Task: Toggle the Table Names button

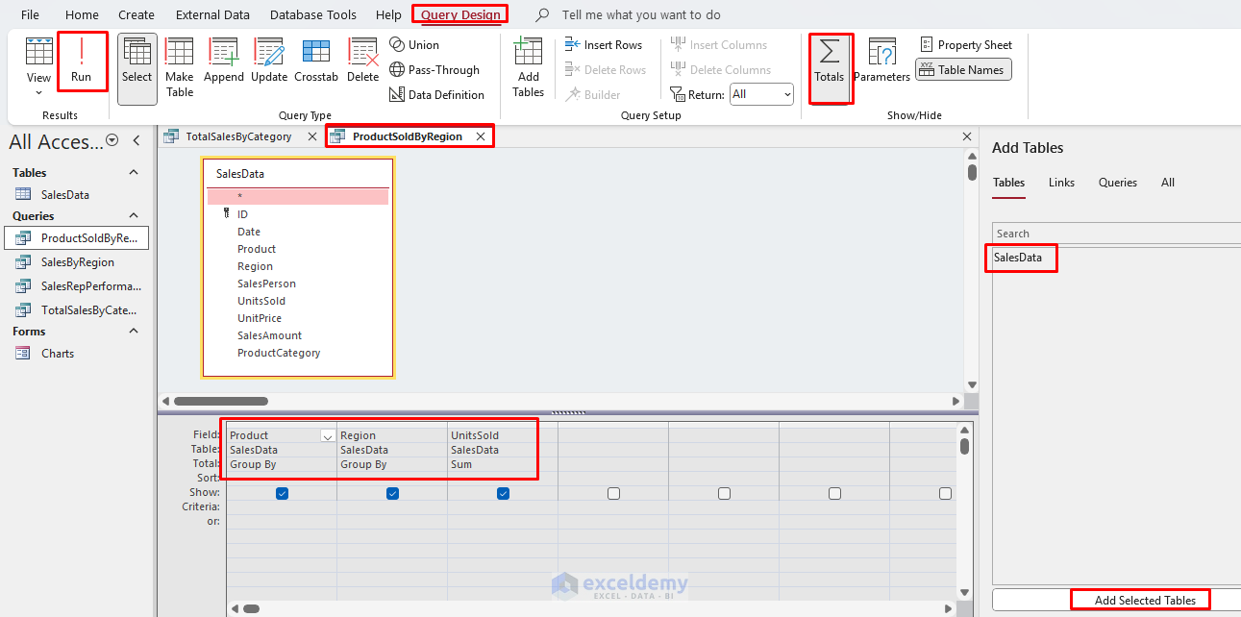Action: 963,69
